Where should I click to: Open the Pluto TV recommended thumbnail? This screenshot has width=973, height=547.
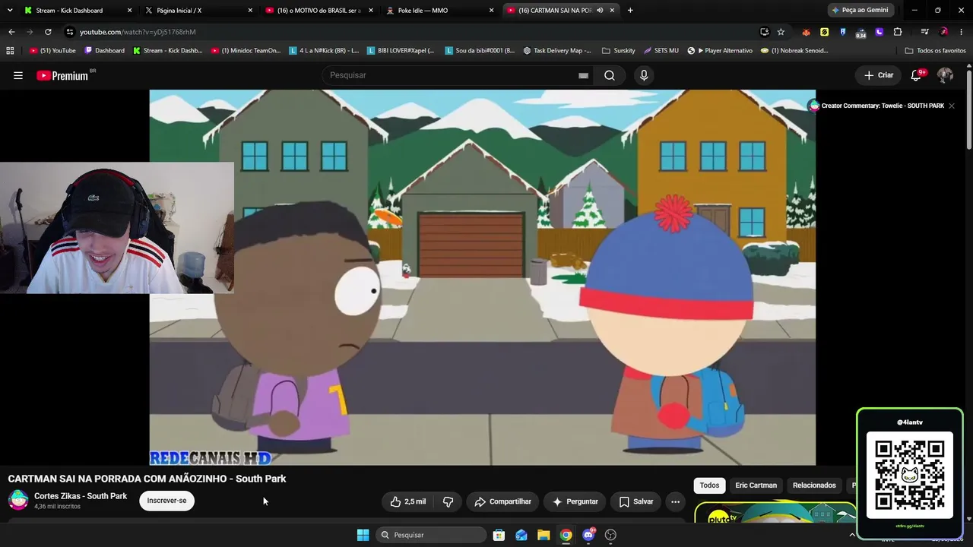click(x=775, y=513)
